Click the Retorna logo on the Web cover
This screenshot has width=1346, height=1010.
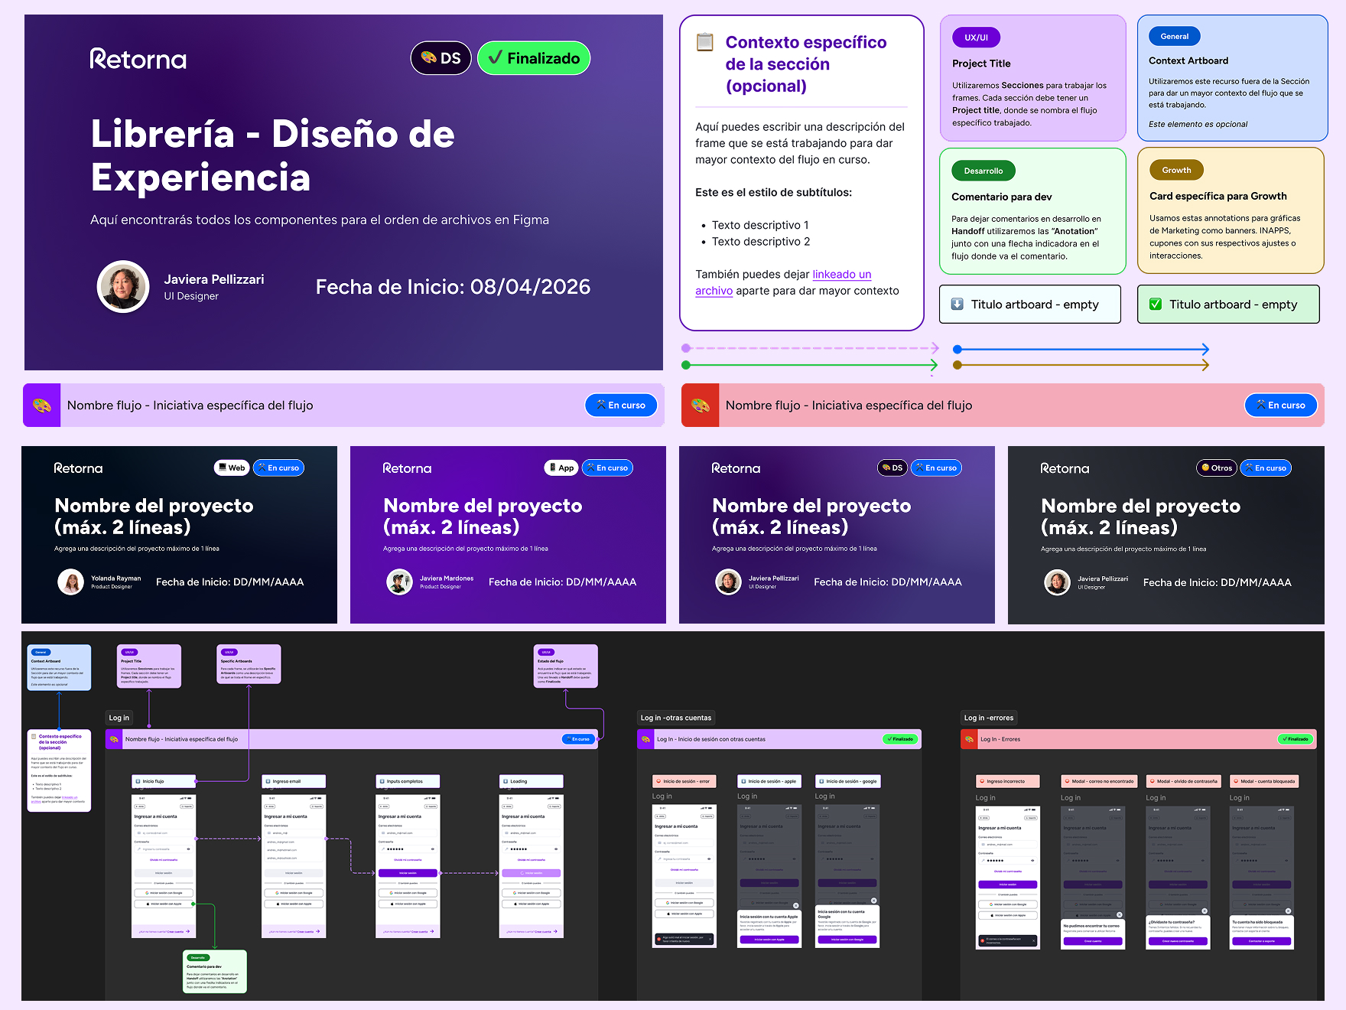78,468
